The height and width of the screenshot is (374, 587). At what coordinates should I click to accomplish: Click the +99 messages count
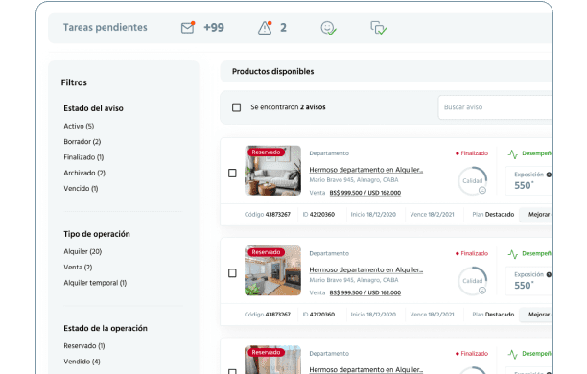coord(214,27)
